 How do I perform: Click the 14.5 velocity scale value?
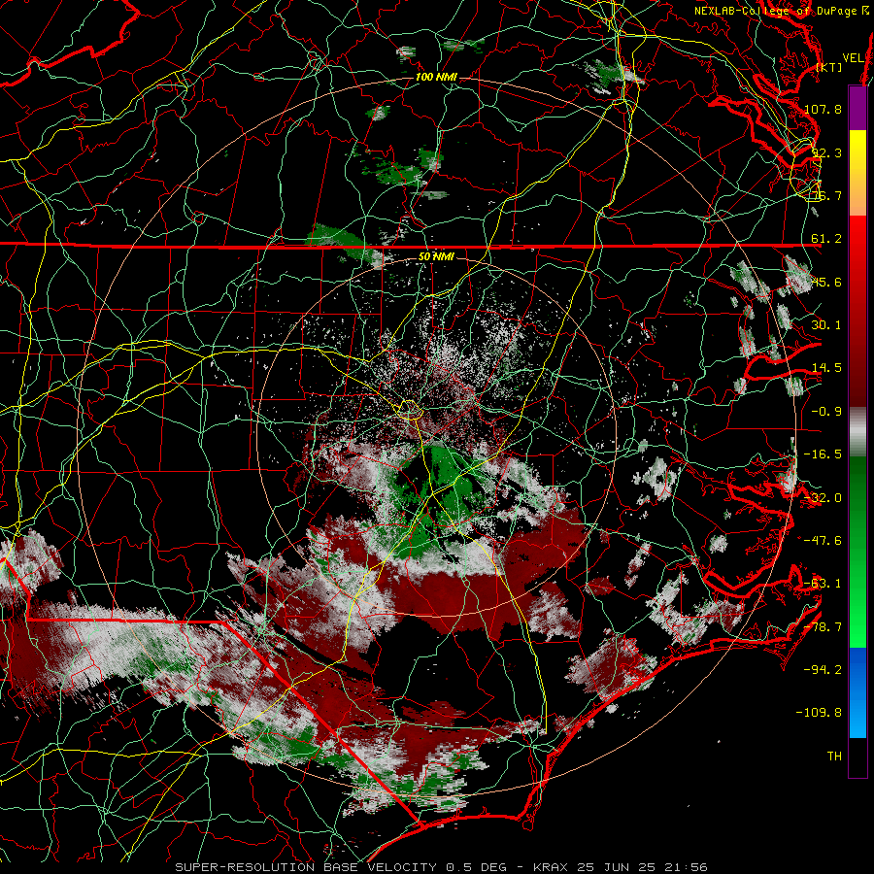[826, 368]
